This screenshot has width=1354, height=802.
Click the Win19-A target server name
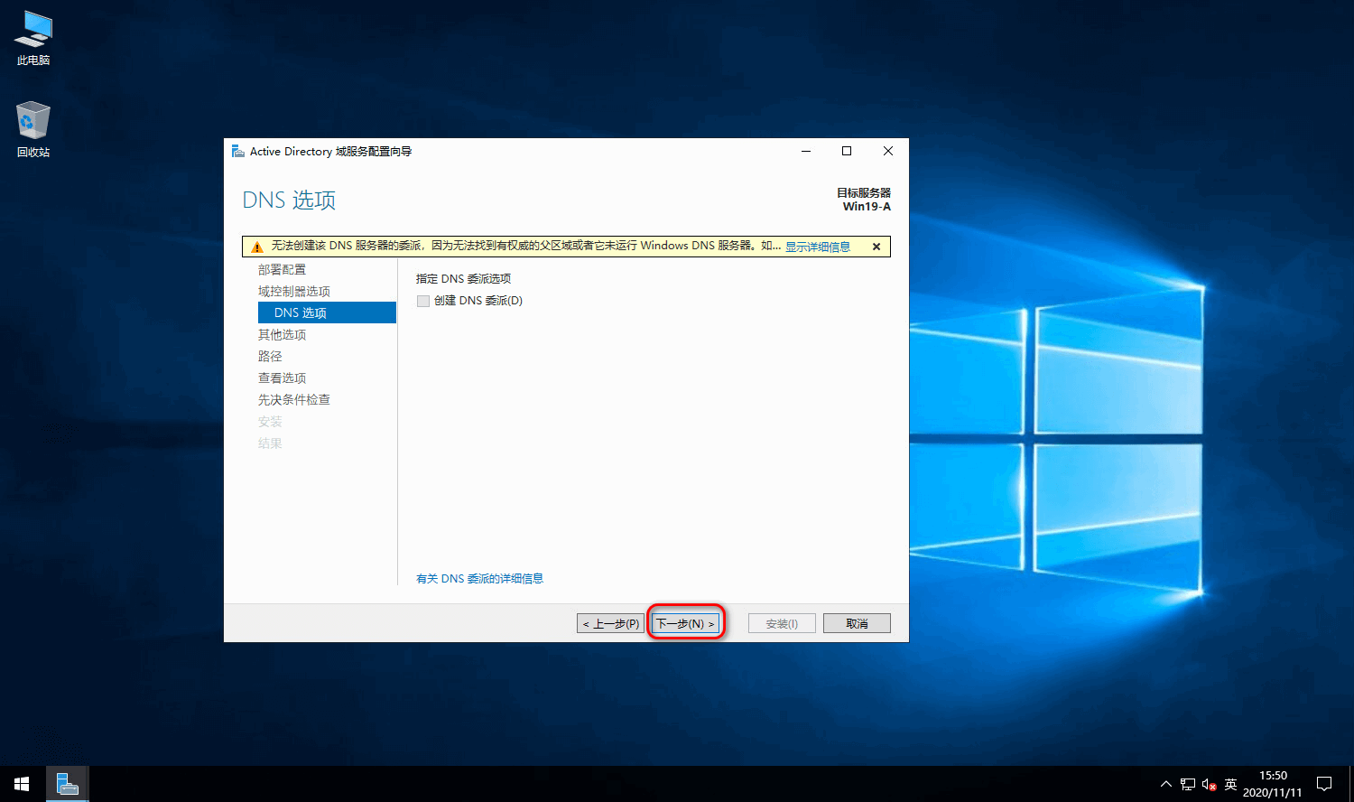(867, 207)
